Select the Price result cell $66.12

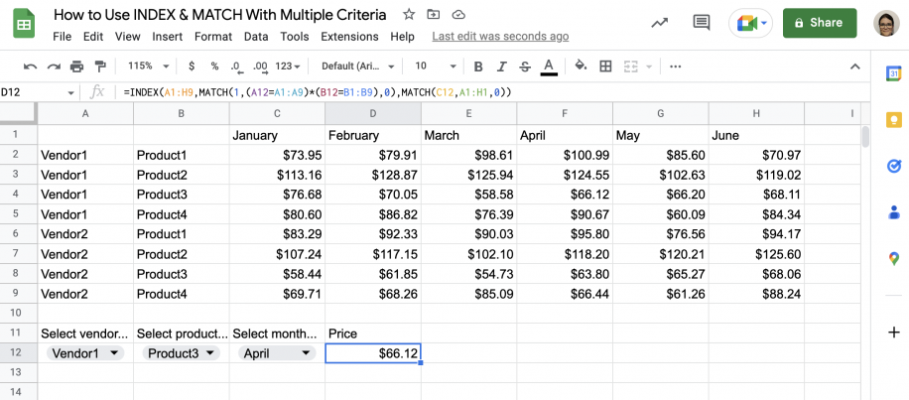click(x=373, y=353)
